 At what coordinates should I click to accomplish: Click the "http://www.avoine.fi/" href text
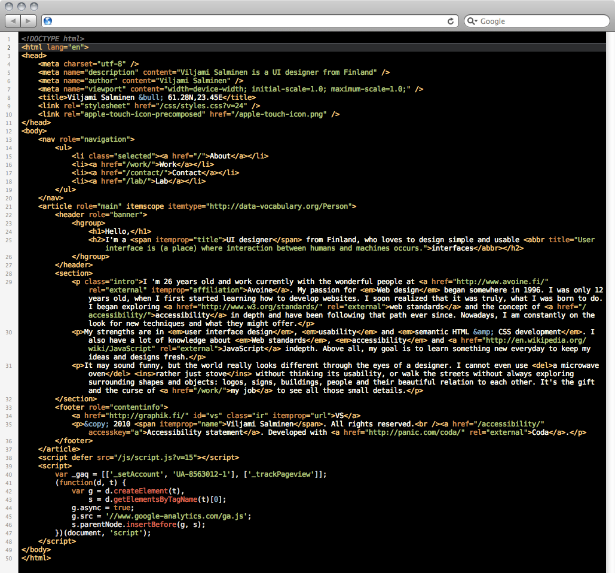(x=500, y=281)
